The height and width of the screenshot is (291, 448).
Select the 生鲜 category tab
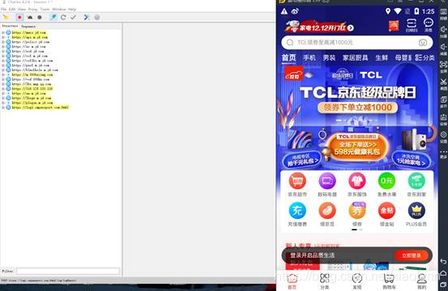pos(382,58)
